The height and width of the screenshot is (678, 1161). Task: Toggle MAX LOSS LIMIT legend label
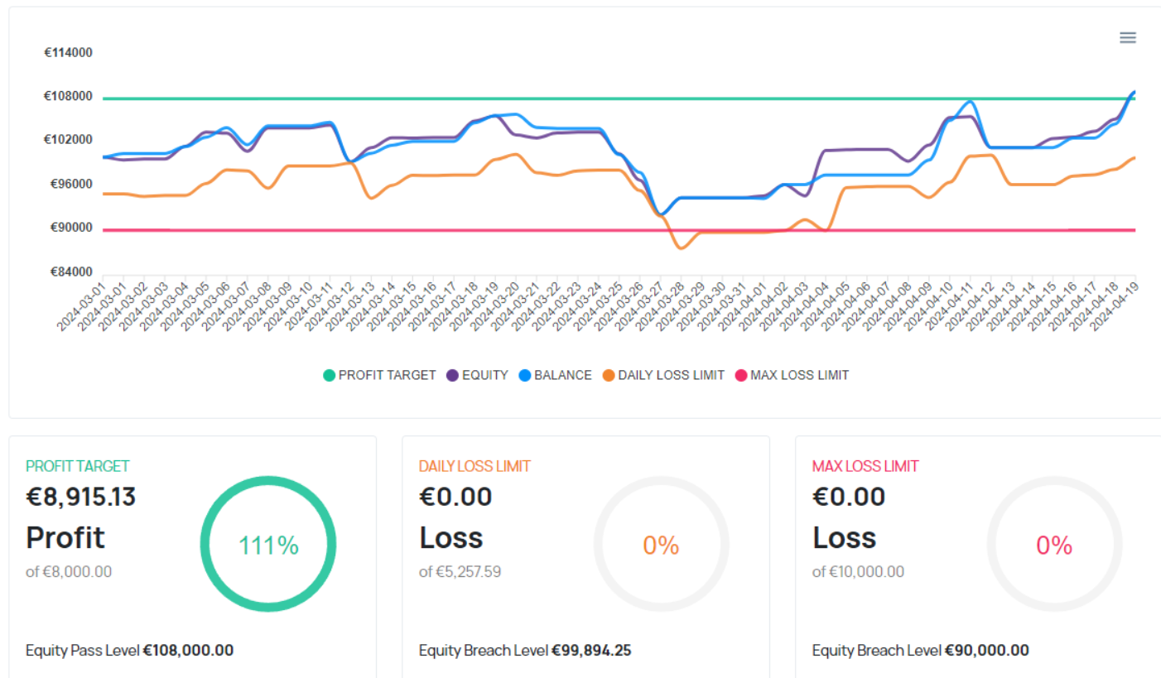(799, 375)
